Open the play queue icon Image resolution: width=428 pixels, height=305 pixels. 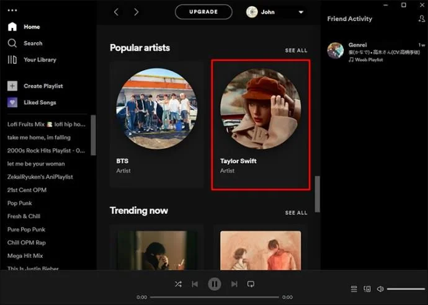pyautogui.click(x=354, y=289)
